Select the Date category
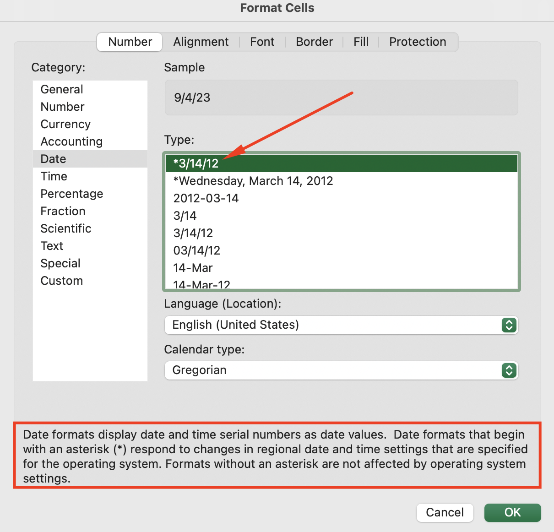 point(90,159)
